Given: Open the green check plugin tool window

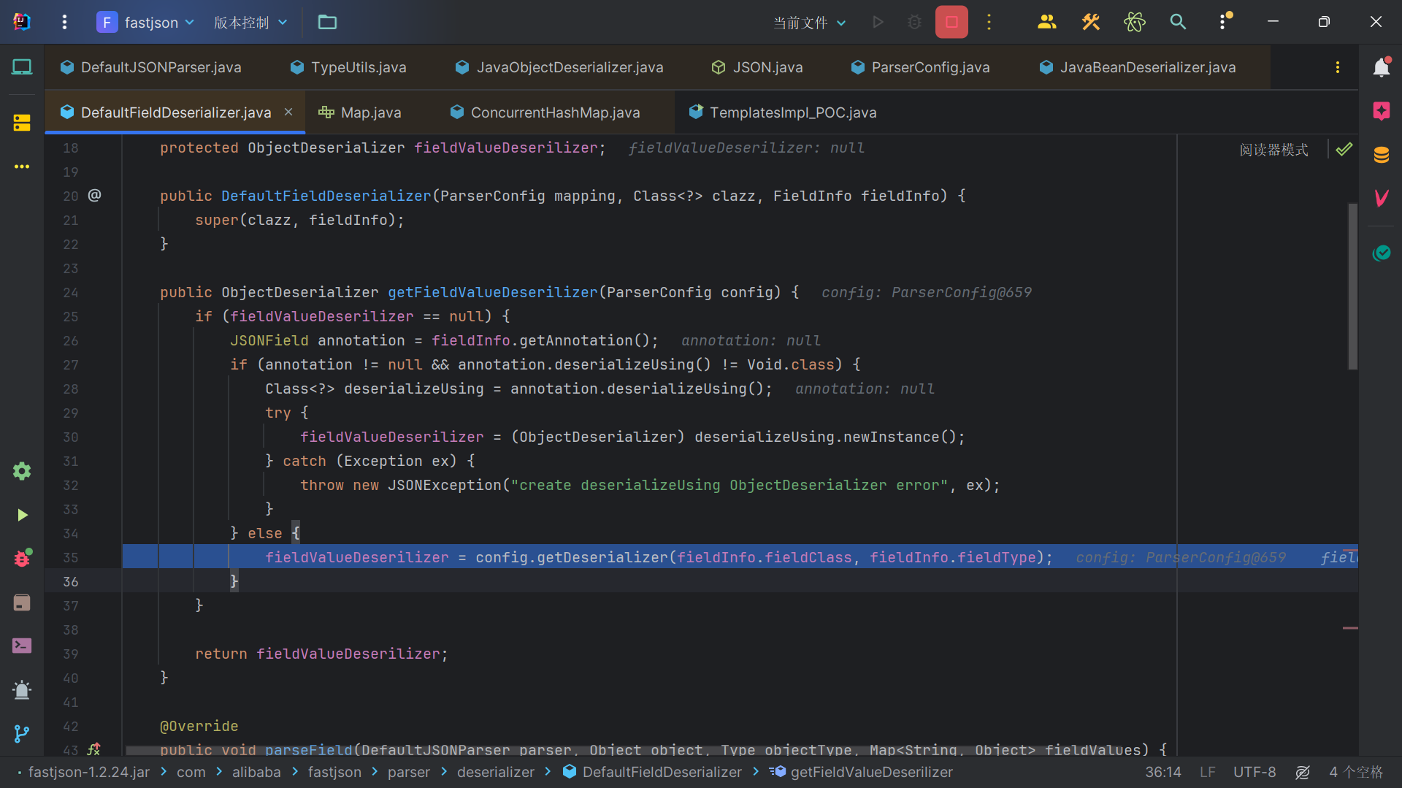Looking at the screenshot, I should pos(1381,253).
